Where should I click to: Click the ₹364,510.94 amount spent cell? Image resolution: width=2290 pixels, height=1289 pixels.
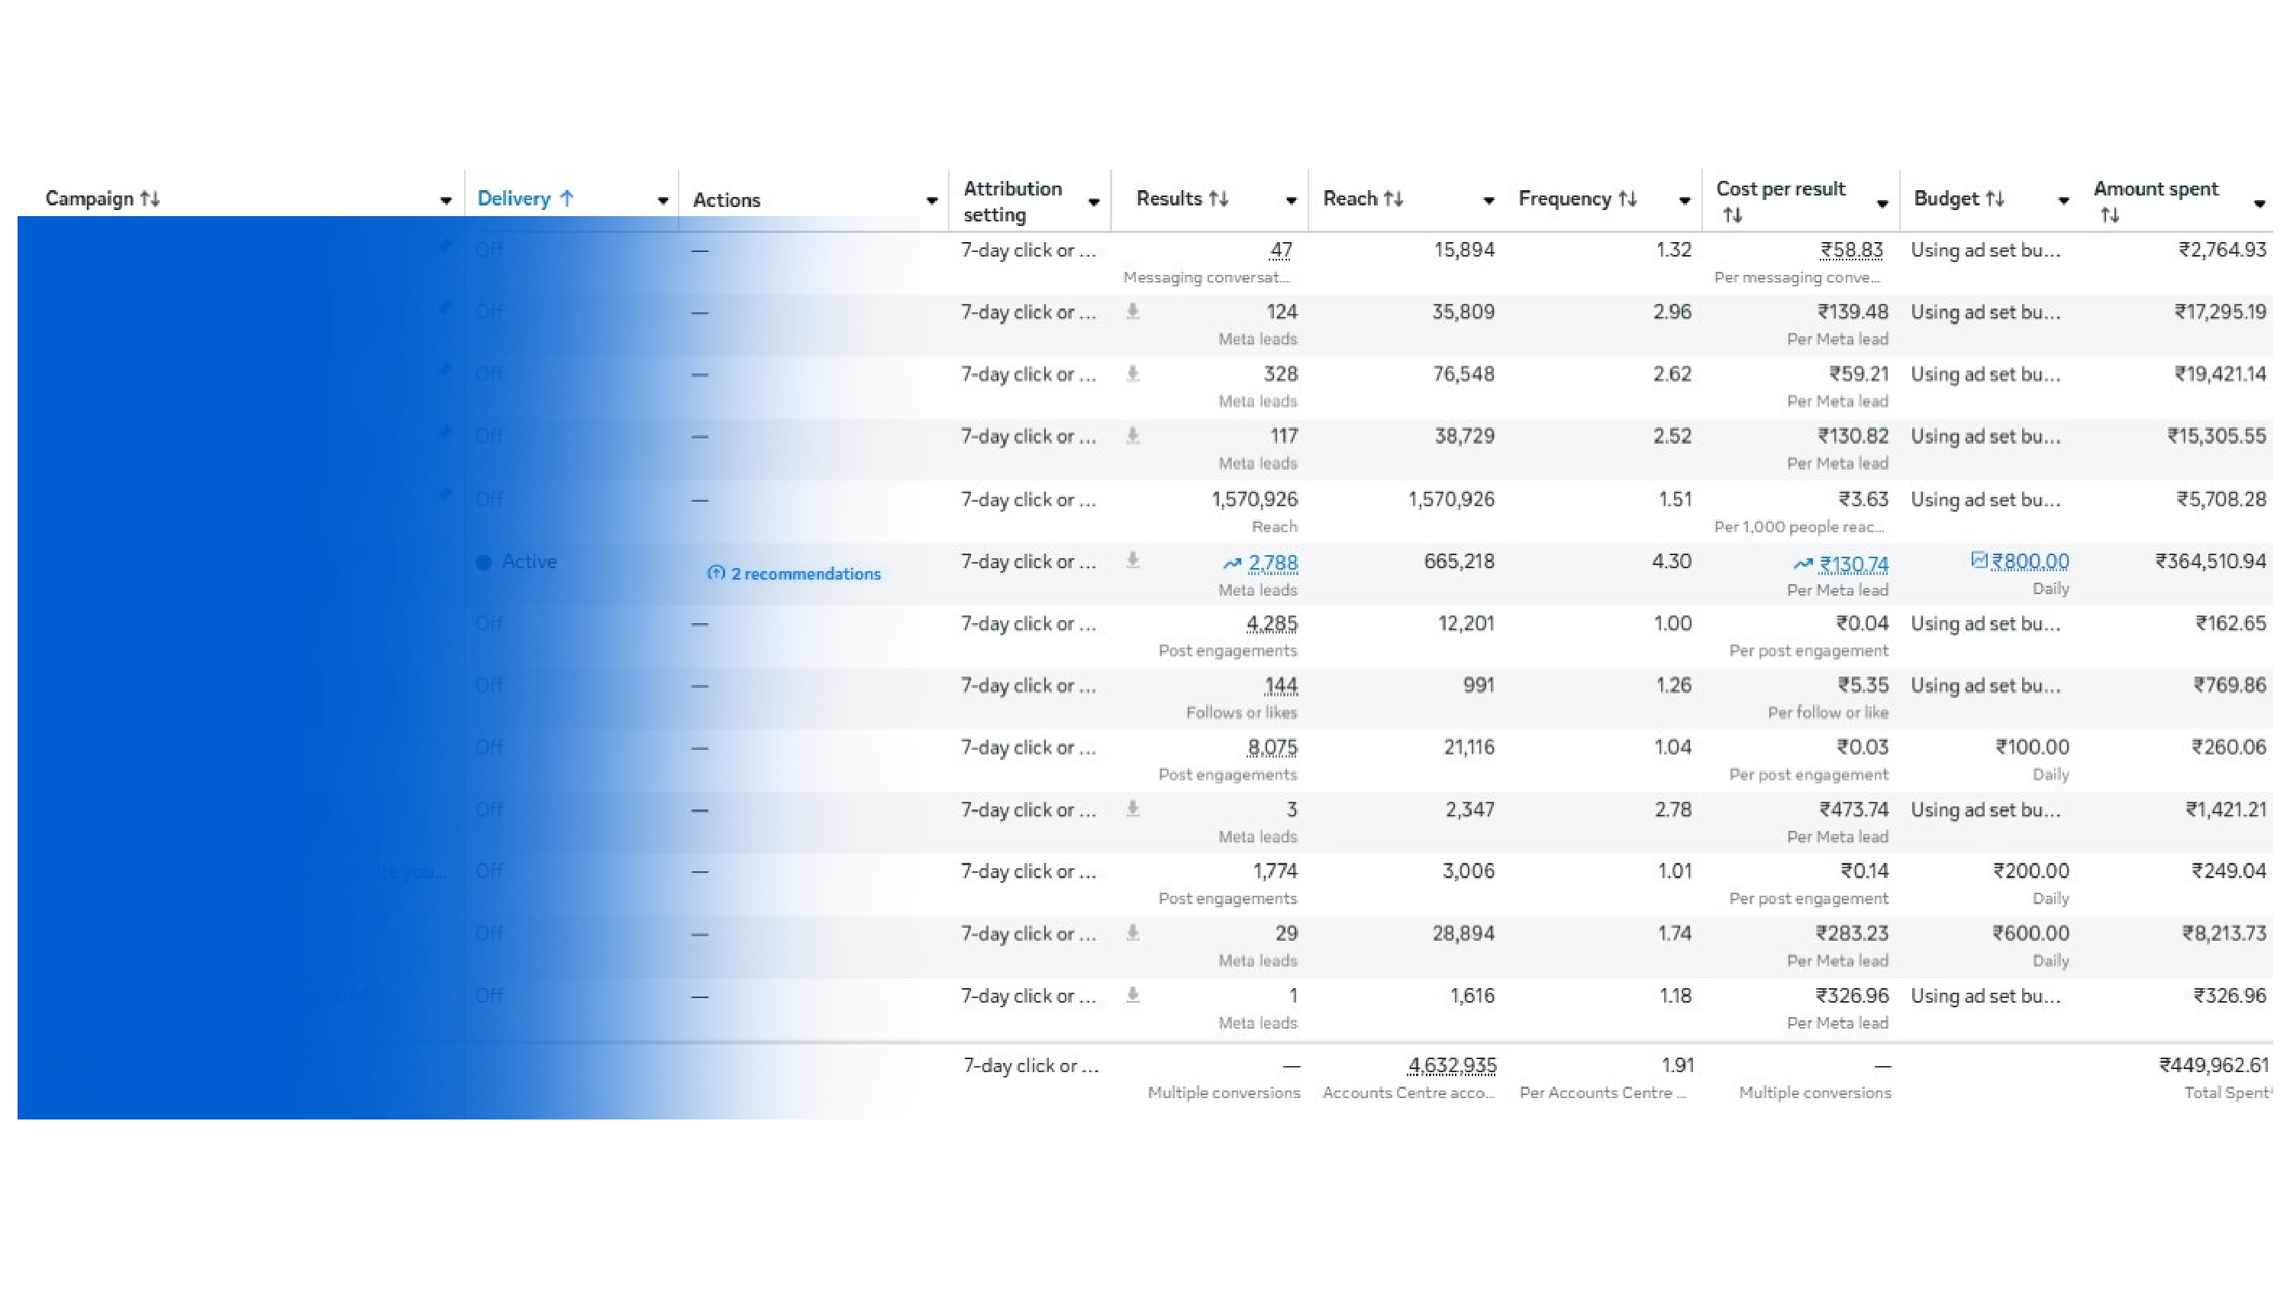pyautogui.click(x=2210, y=561)
